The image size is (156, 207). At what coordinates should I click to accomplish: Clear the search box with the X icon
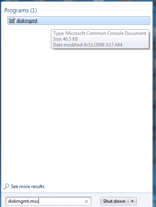point(86,201)
